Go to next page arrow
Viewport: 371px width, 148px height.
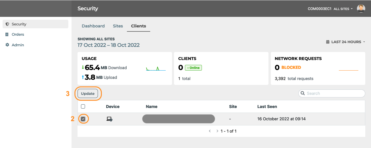[x=217, y=131]
